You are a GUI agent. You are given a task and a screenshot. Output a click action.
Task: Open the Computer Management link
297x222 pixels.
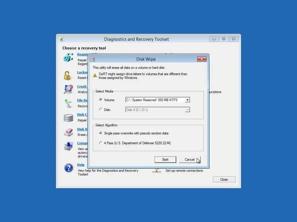tap(82, 143)
